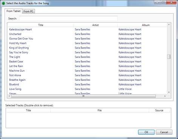Click the vertical scrollbar thumb
The height and width of the screenshot is (139, 178).
click(x=169, y=57)
